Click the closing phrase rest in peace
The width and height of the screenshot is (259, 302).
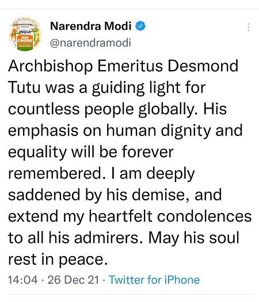[57, 260]
